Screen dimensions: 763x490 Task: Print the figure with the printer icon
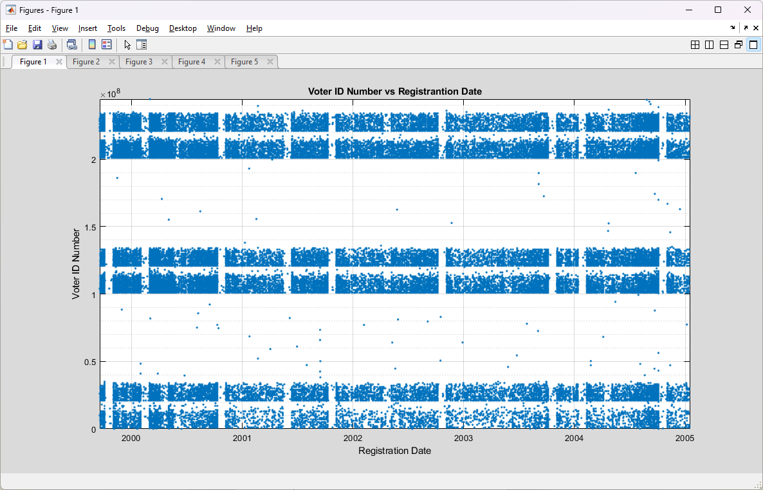pyautogui.click(x=52, y=44)
